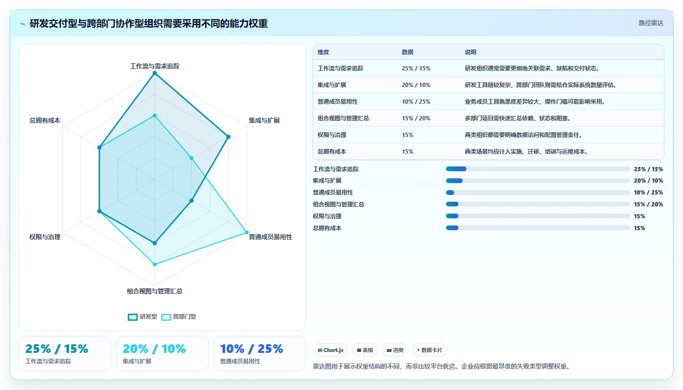Click the 工作流与需求追踪 progress bar
Image resolution: width=683 pixels, height=390 pixels.
538,169
